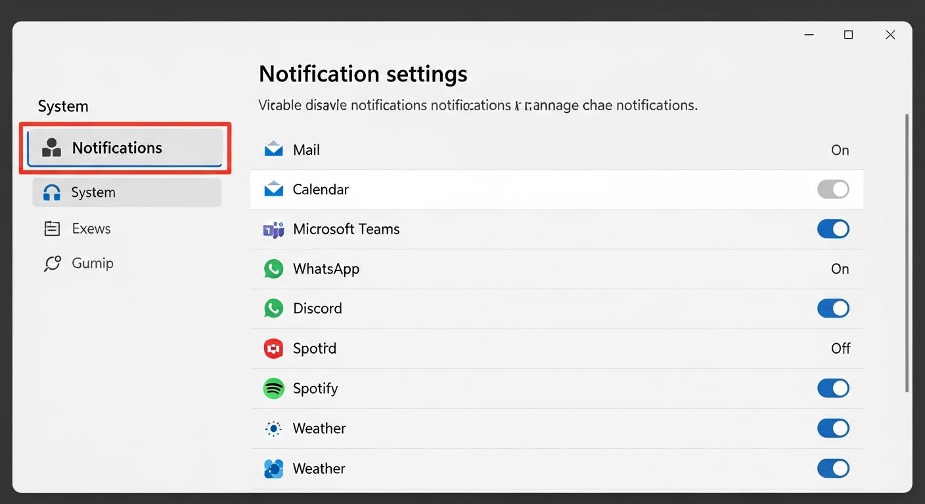The image size is (925, 504).
Task: Click the Discord row's green icon
Action: 273,308
